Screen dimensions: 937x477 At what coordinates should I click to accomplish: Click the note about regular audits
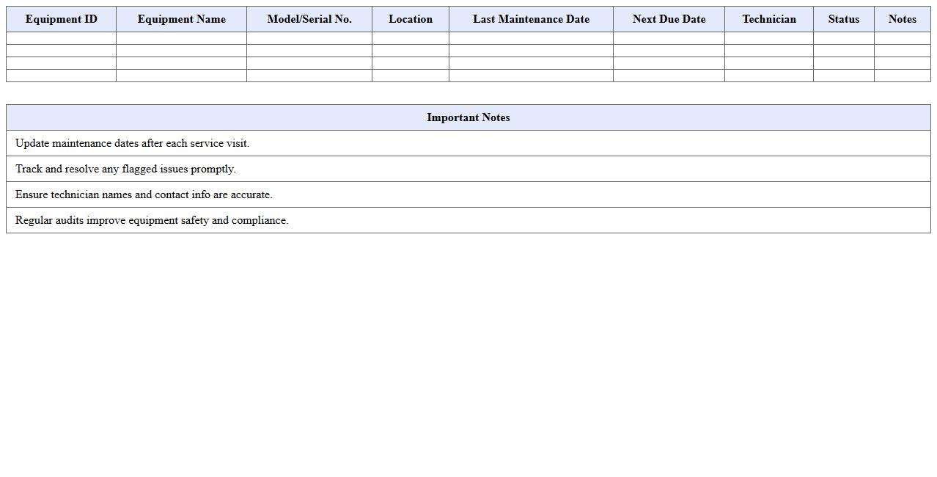(468, 220)
